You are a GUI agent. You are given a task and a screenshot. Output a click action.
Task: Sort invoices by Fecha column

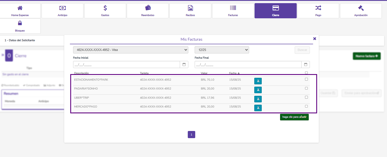[234, 73]
